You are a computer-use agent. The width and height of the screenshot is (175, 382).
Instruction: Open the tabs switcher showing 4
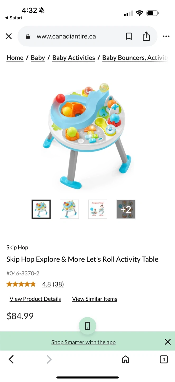coord(164,359)
